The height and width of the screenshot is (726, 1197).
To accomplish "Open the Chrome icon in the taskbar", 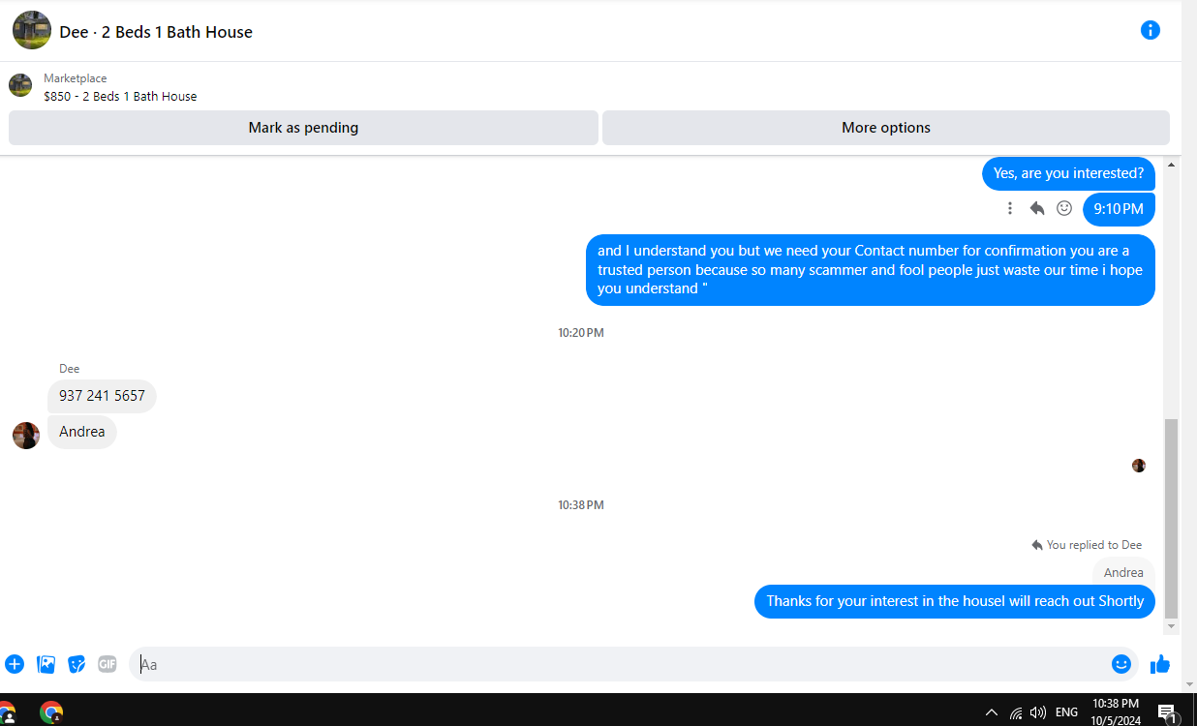I will [51, 712].
